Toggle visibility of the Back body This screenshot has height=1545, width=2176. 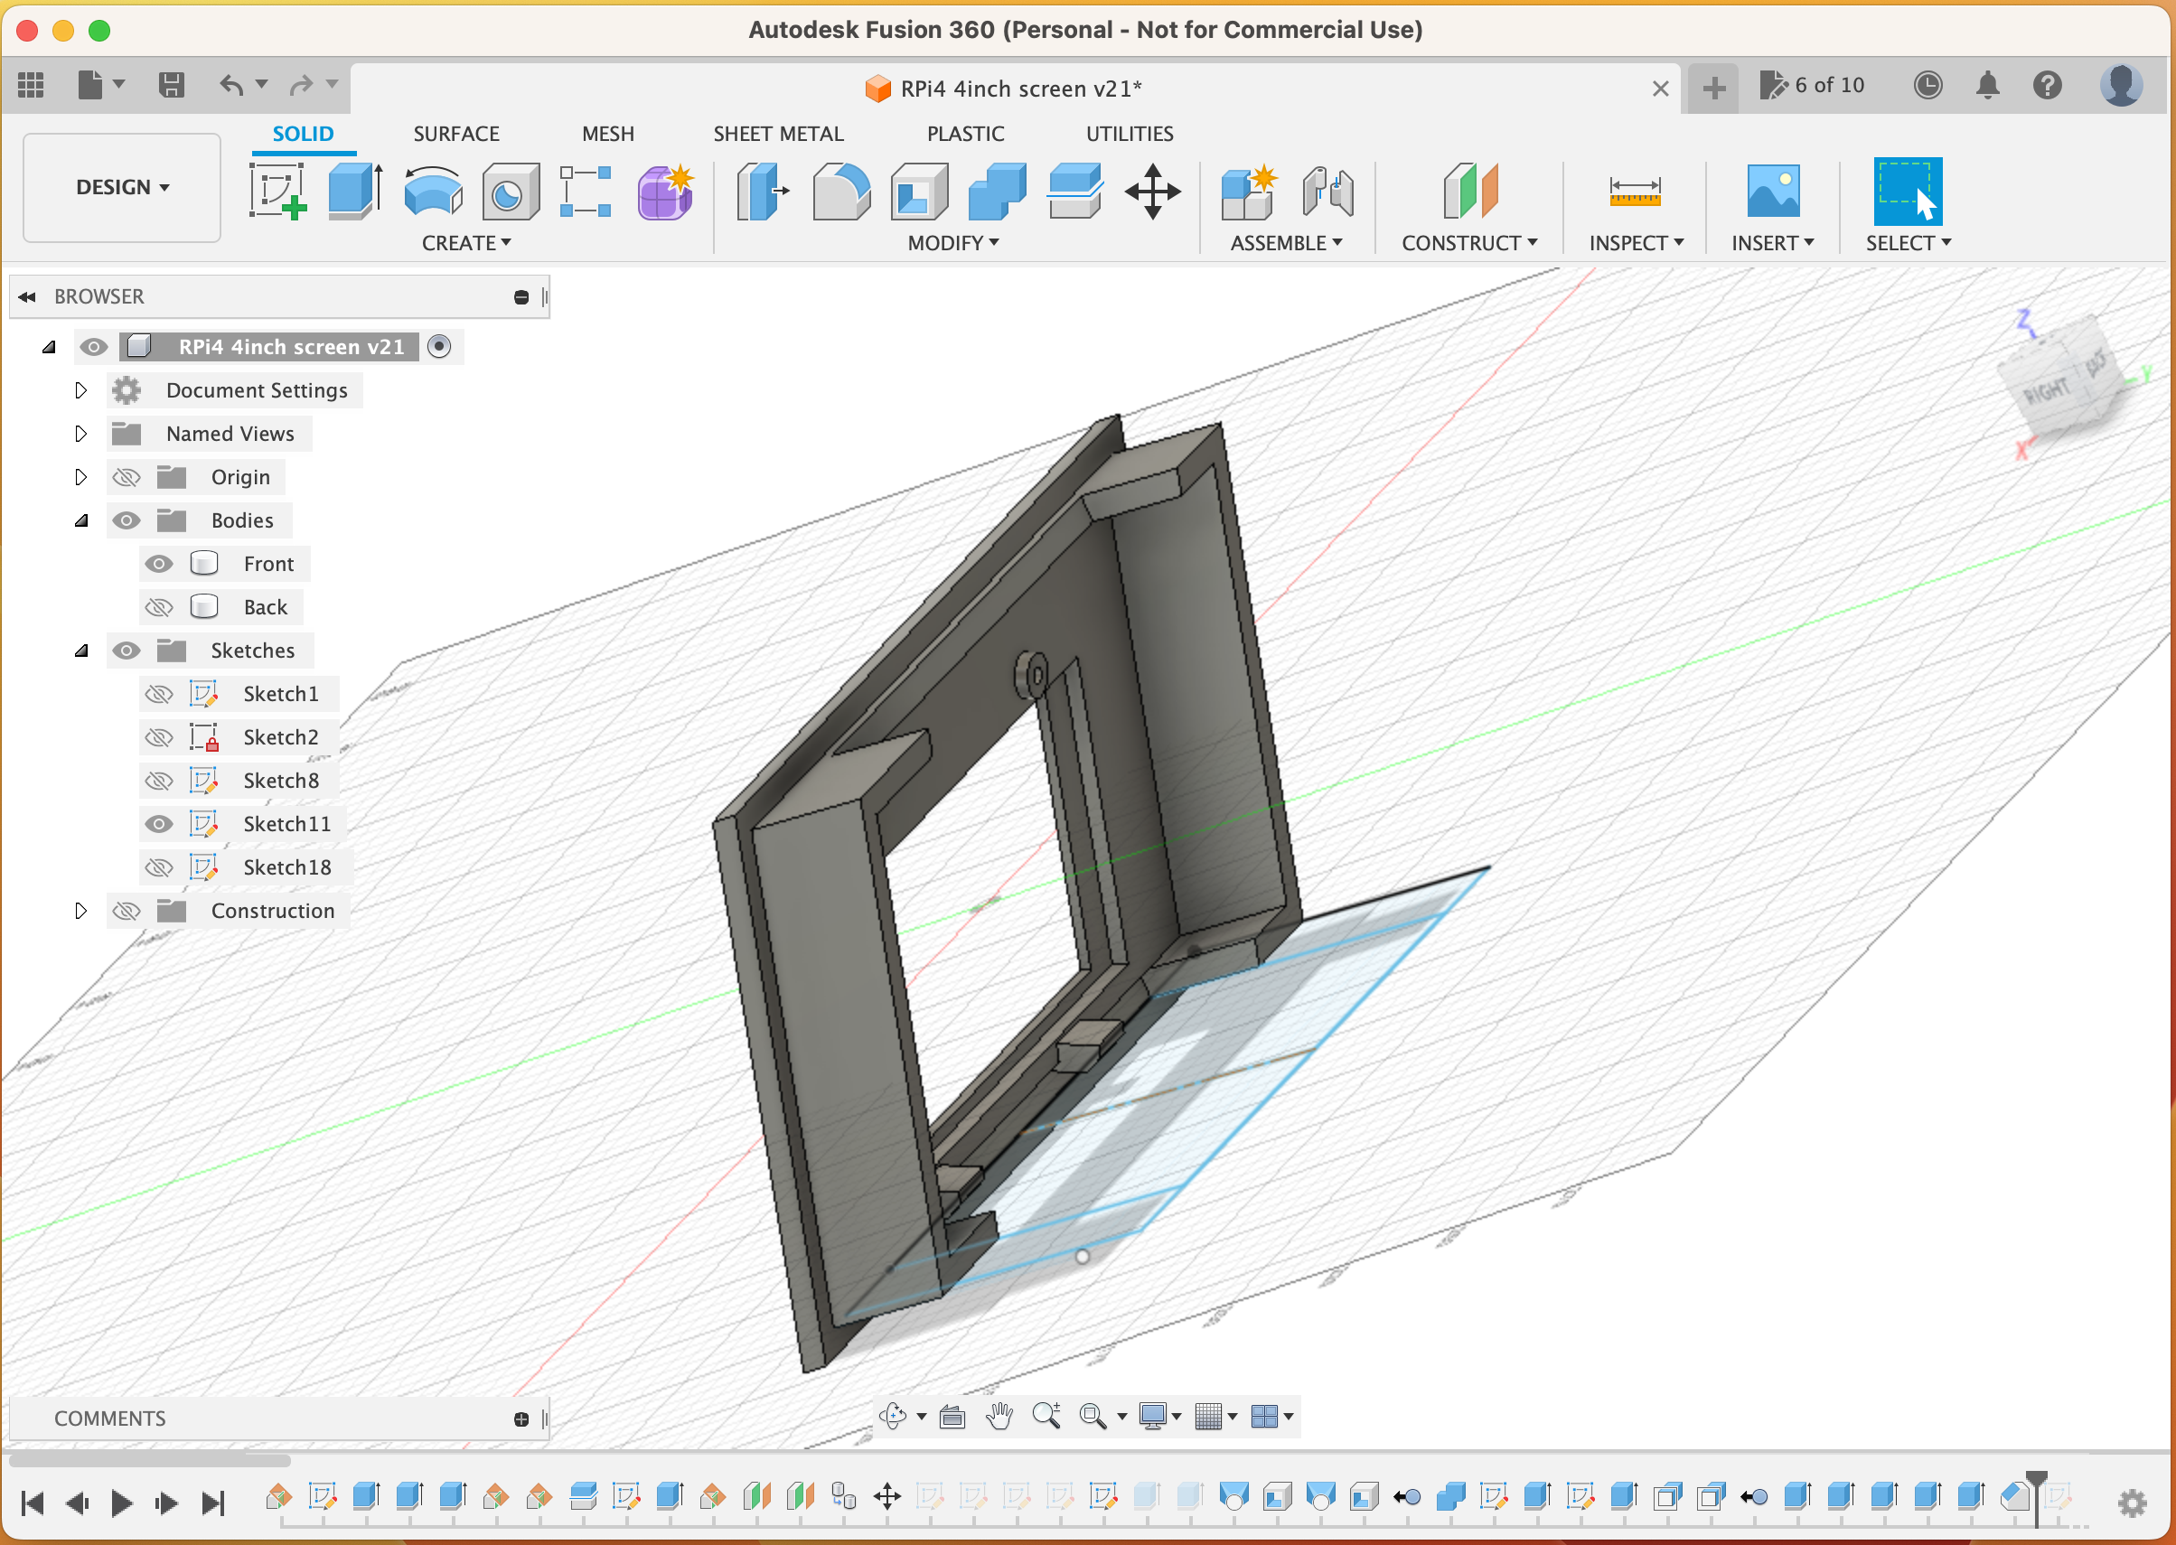click(159, 605)
